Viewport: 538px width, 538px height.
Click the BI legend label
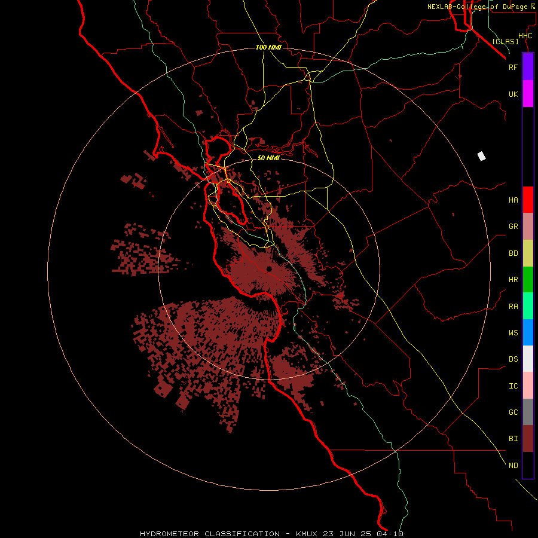pyautogui.click(x=513, y=439)
